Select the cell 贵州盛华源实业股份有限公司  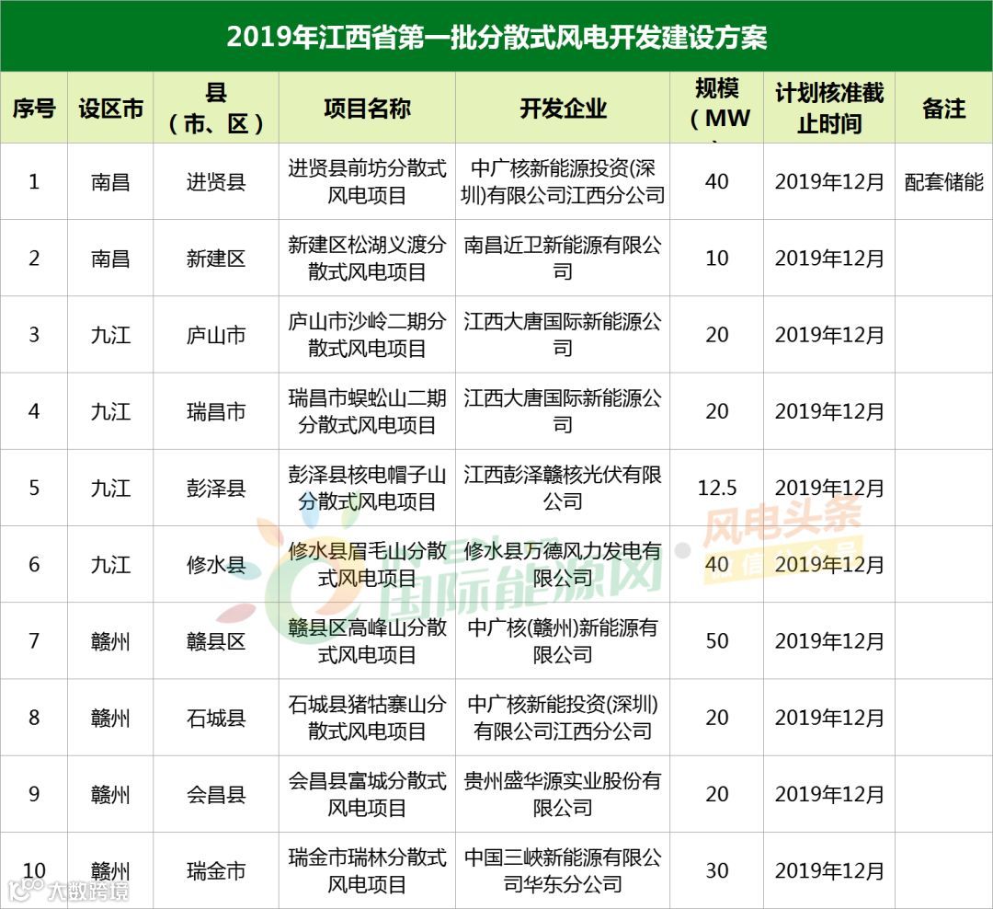pyautogui.click(x=563, y=794)
